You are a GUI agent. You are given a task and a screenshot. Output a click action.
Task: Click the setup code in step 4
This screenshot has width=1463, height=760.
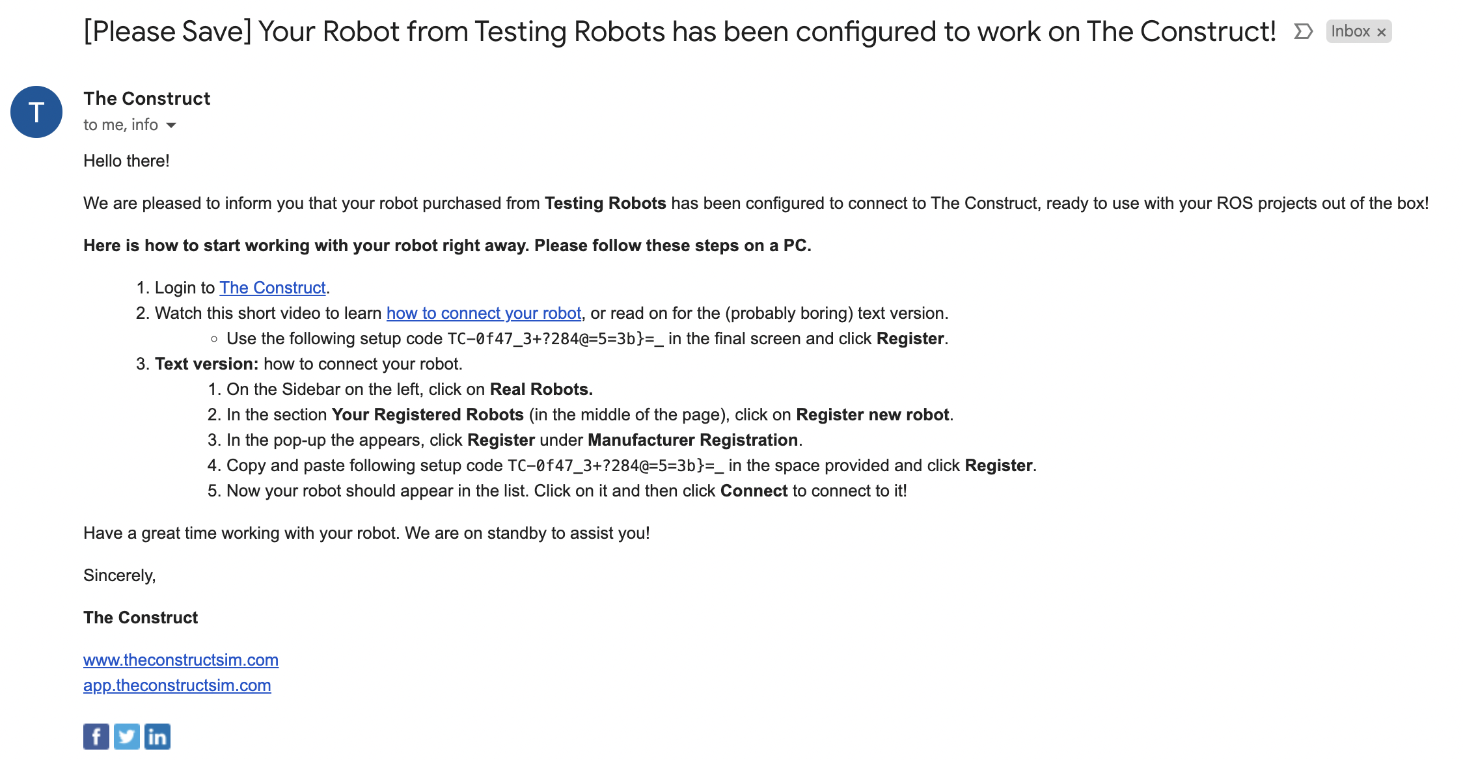pyautogui.click(x=616, y=466)
